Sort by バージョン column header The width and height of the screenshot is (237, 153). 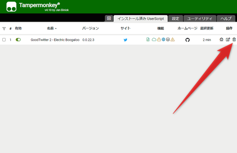90,28
